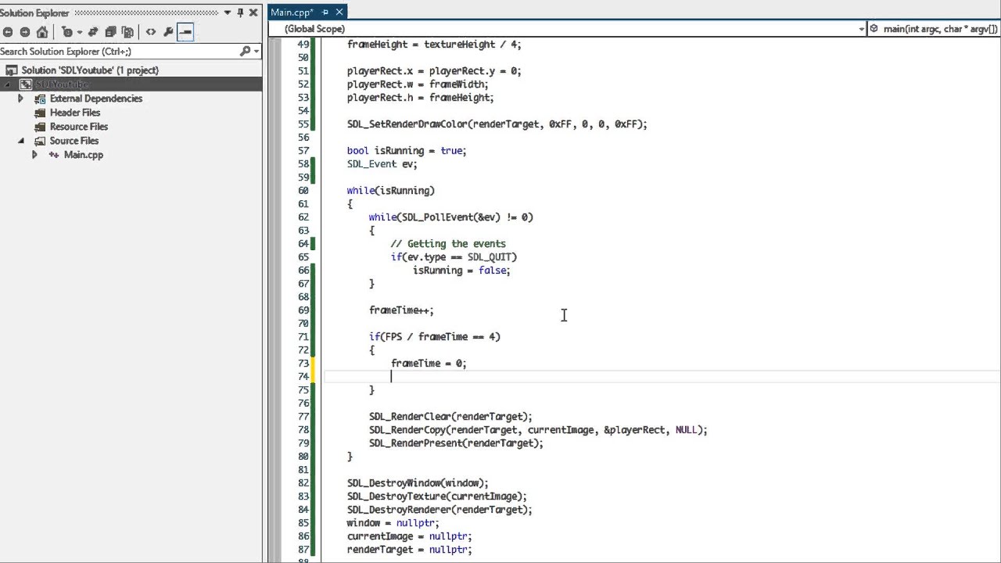Click on 'SDL_Event ev;' line

(382, 164)
